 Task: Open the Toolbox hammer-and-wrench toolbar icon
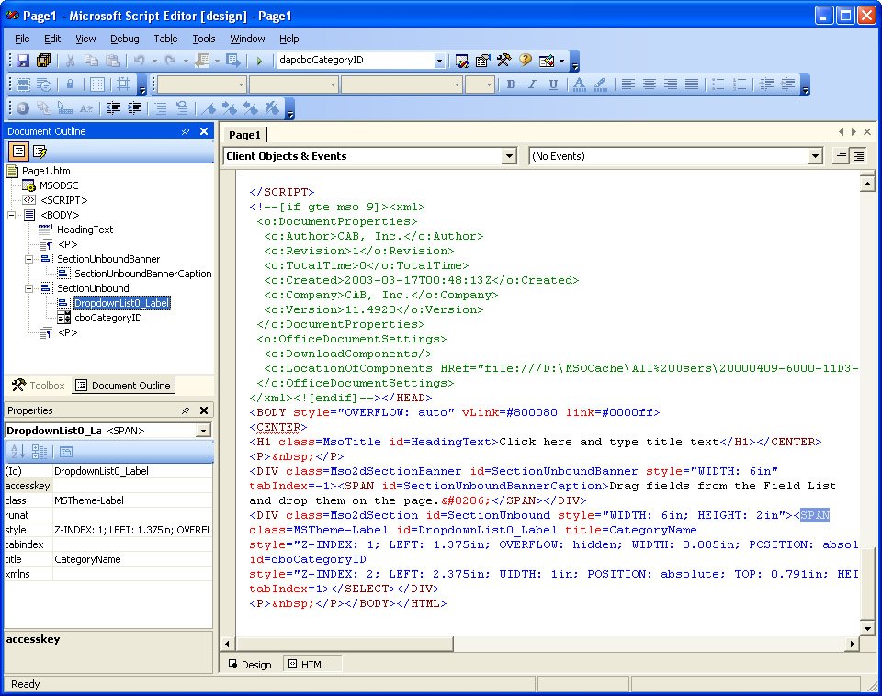503,61
